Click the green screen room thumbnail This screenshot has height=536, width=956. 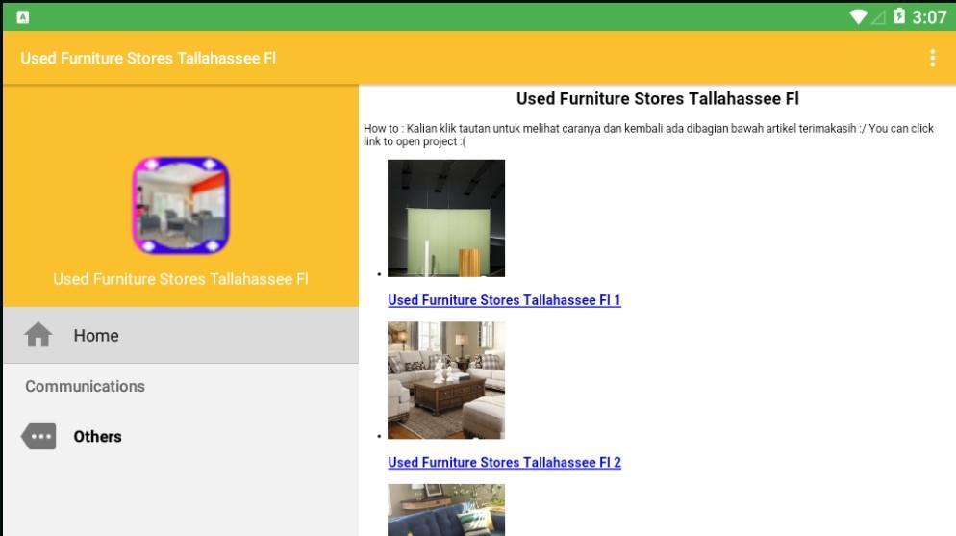click(446, 218)
